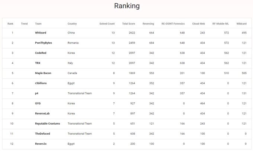The width and height of the screenshot is (253, 151).
Task: Sort by the Reversing column header
Action: 148,24
